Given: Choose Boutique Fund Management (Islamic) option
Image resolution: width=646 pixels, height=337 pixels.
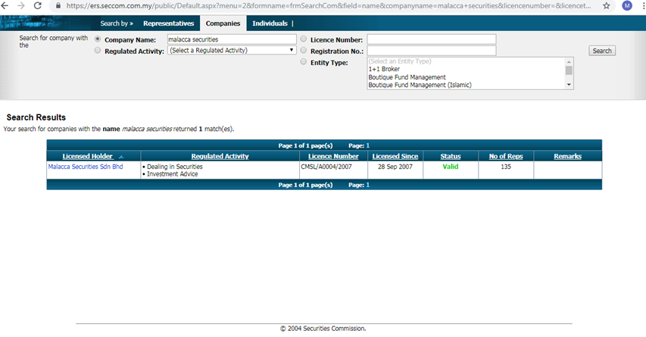Looking at the screenshot, I should (x=420, y=85).
